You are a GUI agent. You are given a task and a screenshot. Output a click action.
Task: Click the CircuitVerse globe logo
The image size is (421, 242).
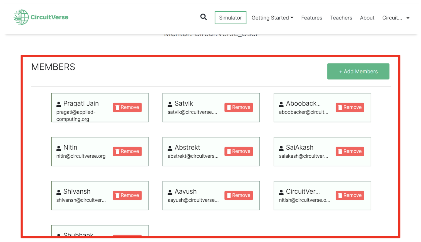click(x=21, y=17)
